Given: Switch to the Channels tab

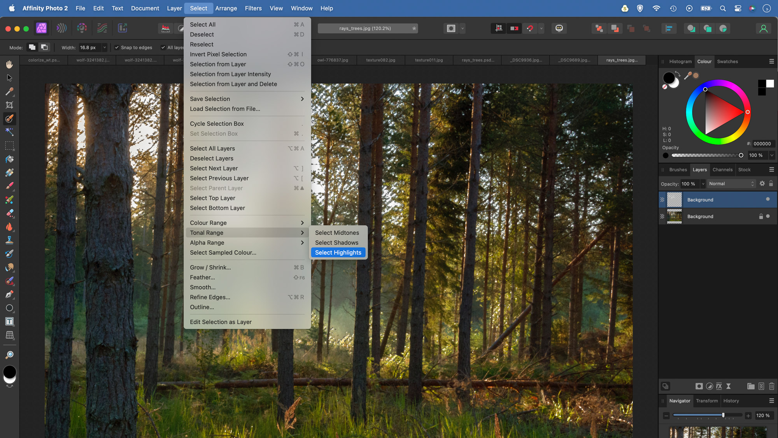Looking at the screenshot, I should pyautogui.click(x=722, y=170).
